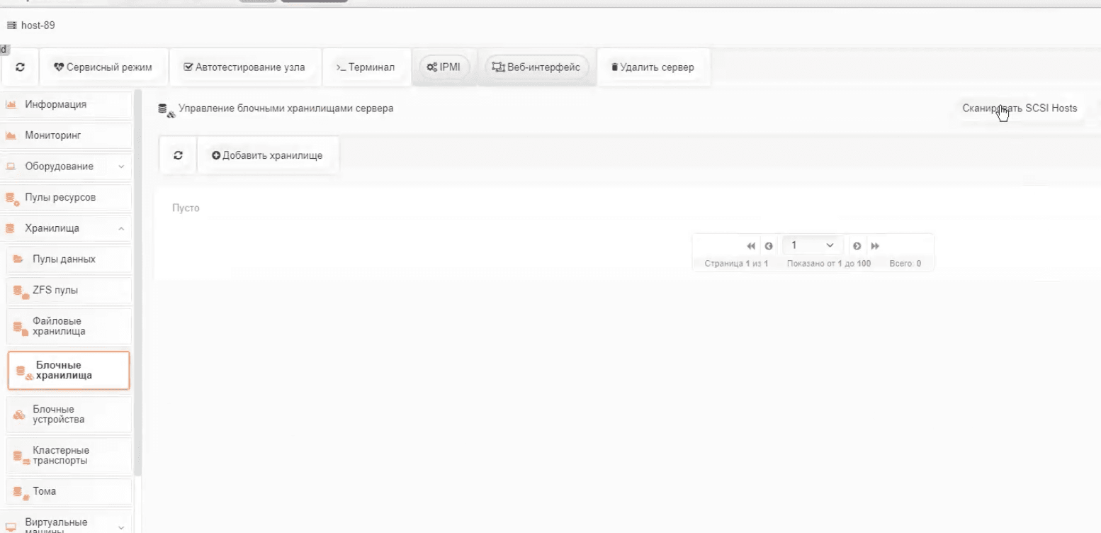Jump to last page of pagination
Viewport: 1101px width, 533px height.
point(875,246)
